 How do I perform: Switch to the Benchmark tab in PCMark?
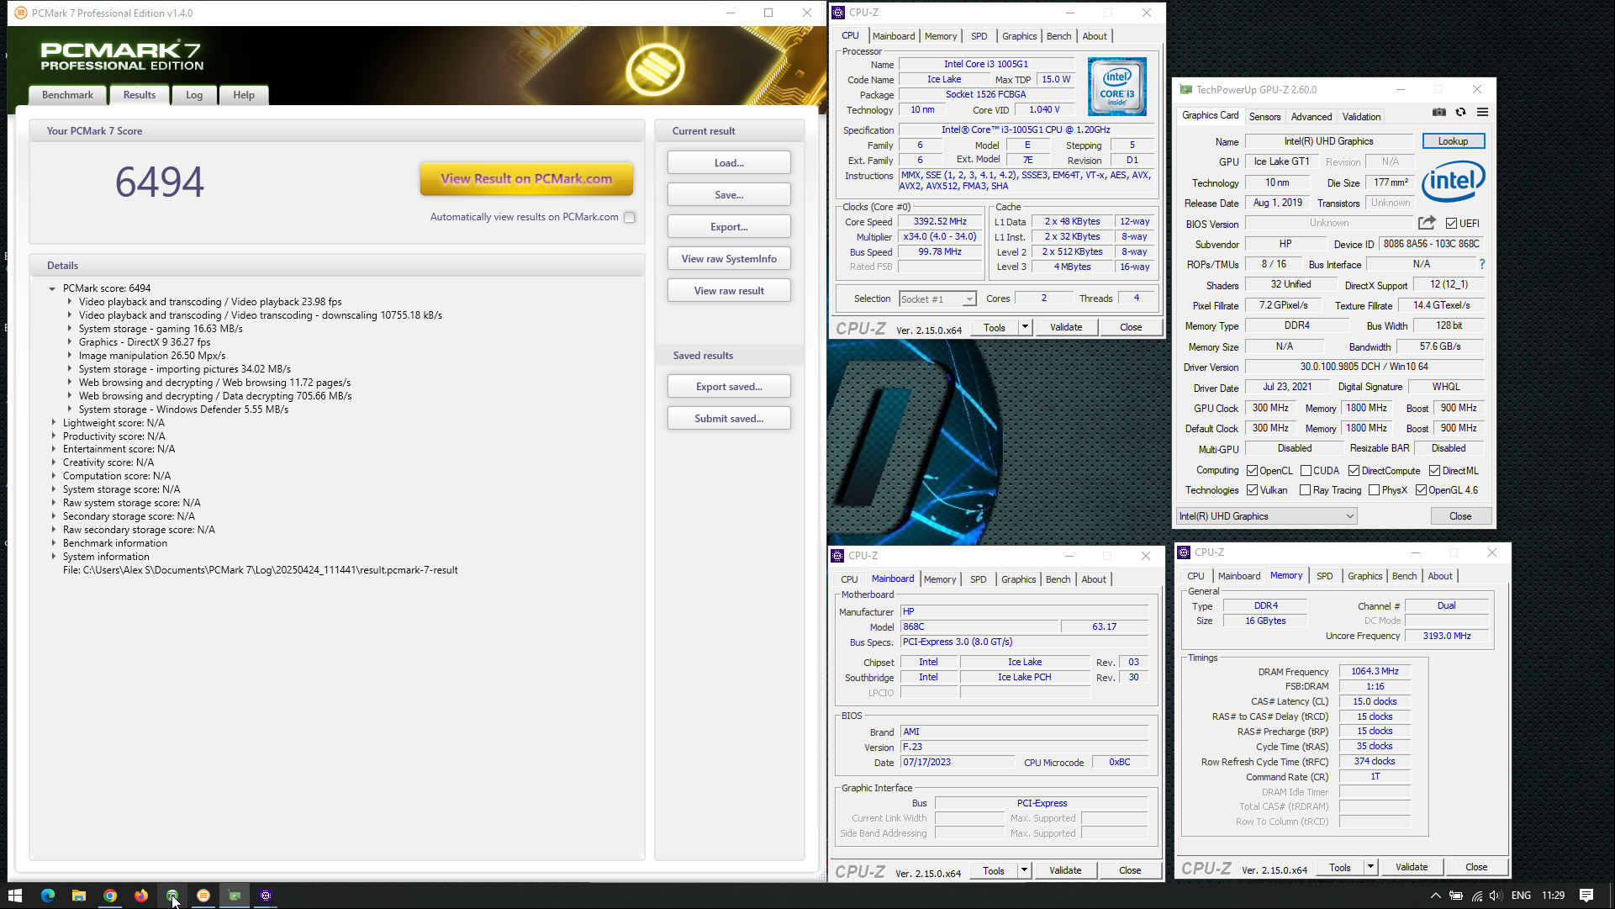point(67,95)
